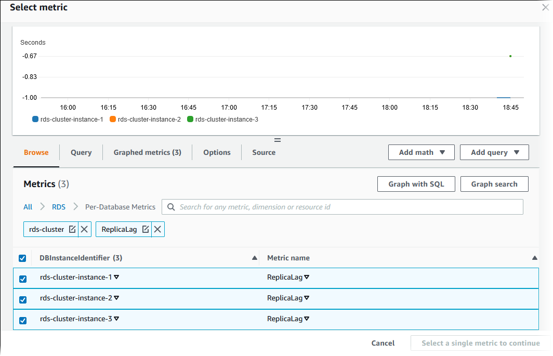Screen dimensions: 553x356
Task: Switch to the Source tab
Action: (264, 152)
